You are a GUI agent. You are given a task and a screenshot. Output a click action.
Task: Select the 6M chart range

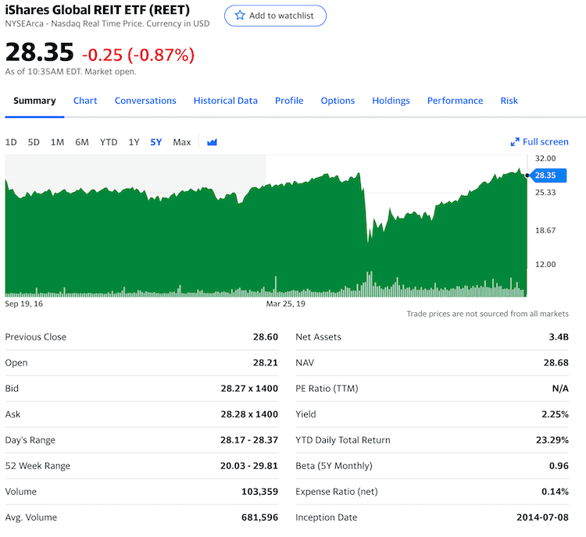pyautogui.click(x=82, y=142)
